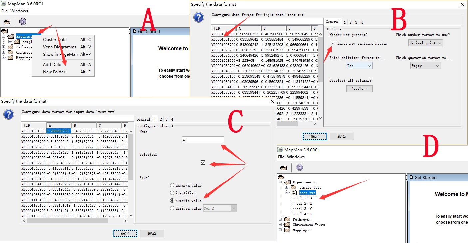
Task: Open the 'Col:2' derived value dropdown
Action: [x=220, y=208]
